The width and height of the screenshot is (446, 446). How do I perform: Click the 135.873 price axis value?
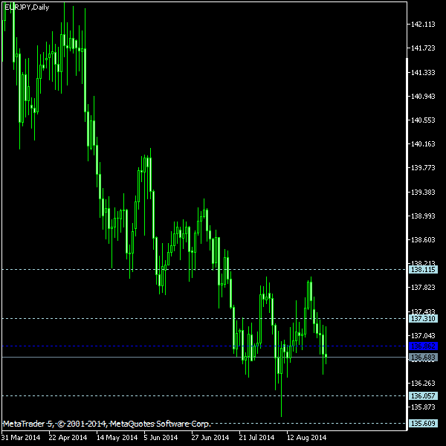[423, 407]
